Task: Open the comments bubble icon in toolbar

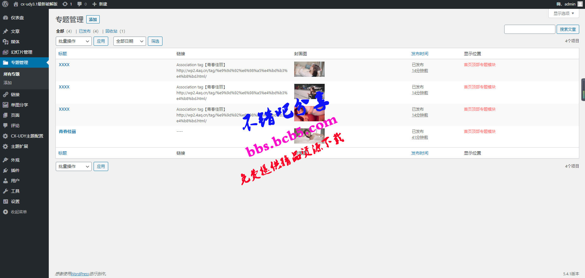Action: pyautogui.click(x=80, y=4)
